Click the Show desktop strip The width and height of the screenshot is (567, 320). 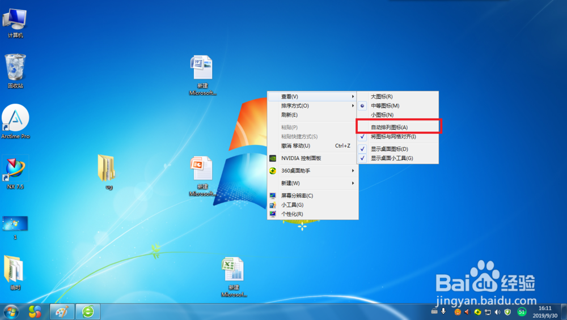tap(564, 312)
